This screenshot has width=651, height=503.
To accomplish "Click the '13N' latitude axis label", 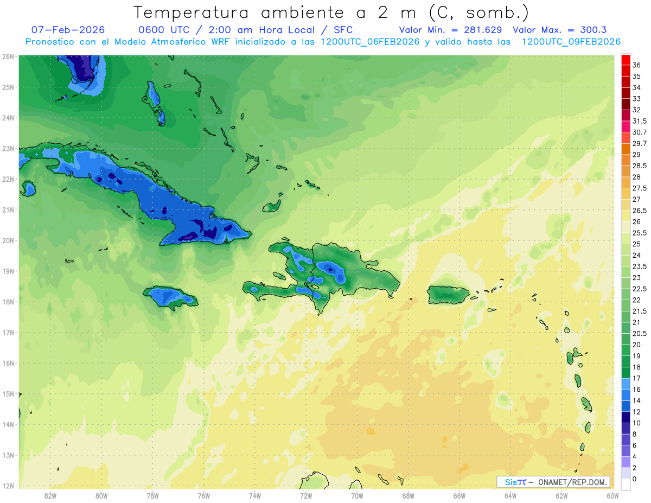I will coord(8,455).
